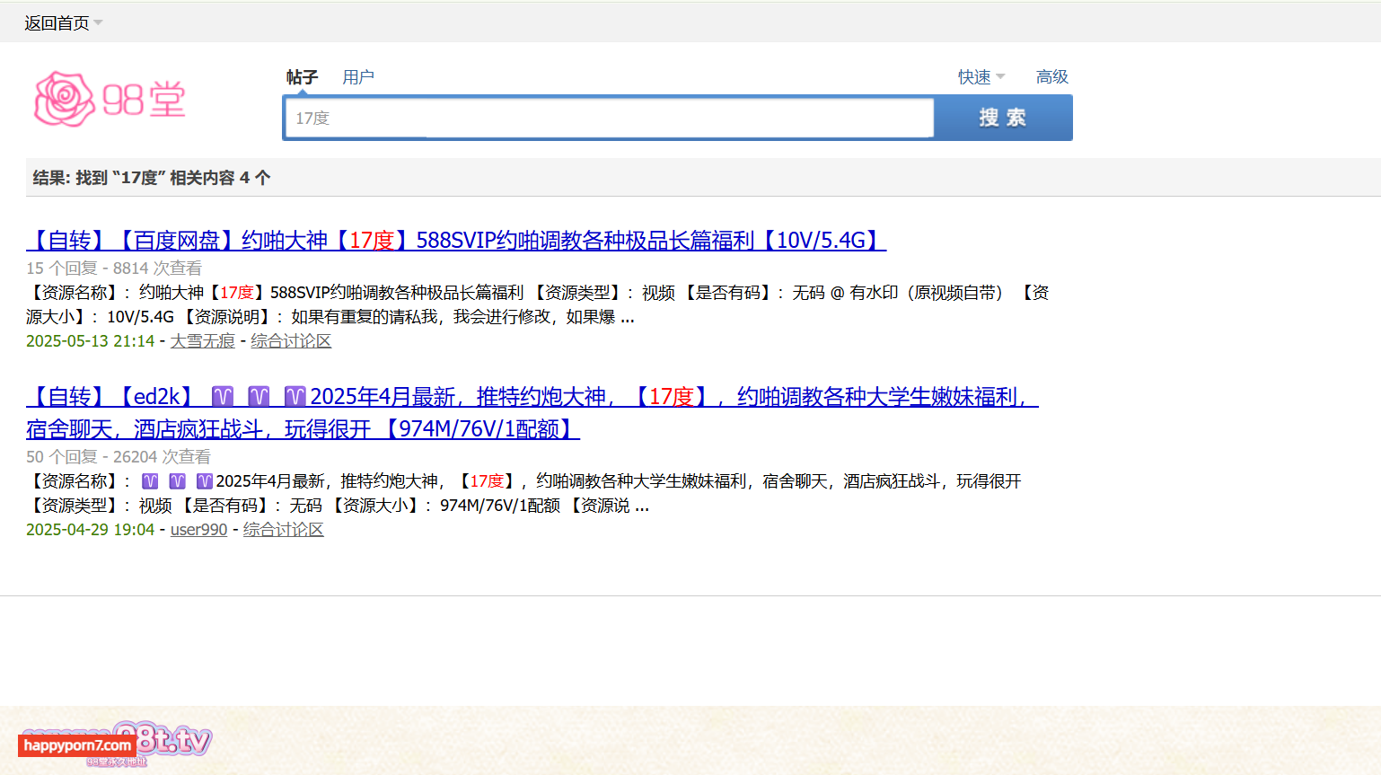1381x775 pixels.
Task: Visit author 大雪无痕's profile
Action: point(202,341)
